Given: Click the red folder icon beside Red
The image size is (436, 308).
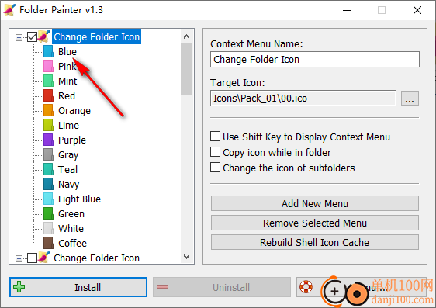Looking at the screenshot, I should click(48, 95).
